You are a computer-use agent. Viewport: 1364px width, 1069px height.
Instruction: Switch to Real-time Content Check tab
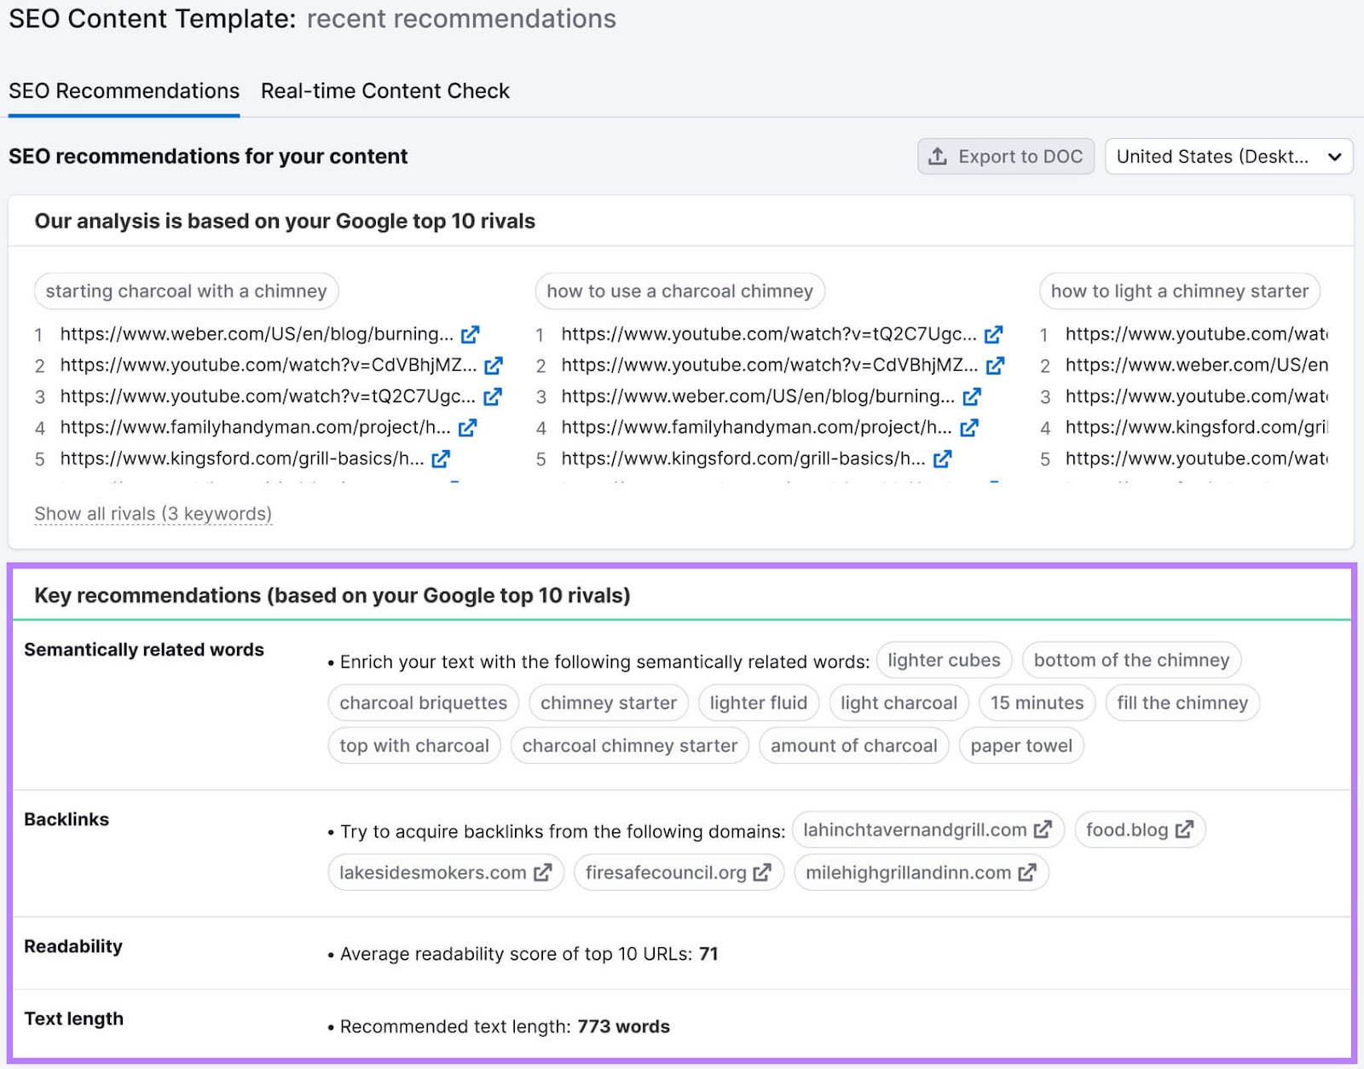coord(385,90)
